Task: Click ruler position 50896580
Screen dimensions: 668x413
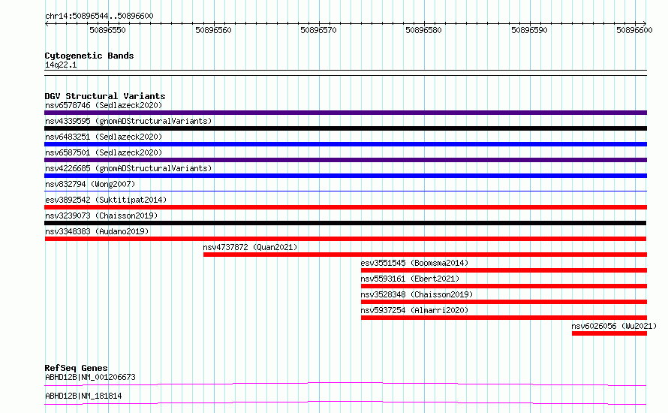Action: coord(424,30)
